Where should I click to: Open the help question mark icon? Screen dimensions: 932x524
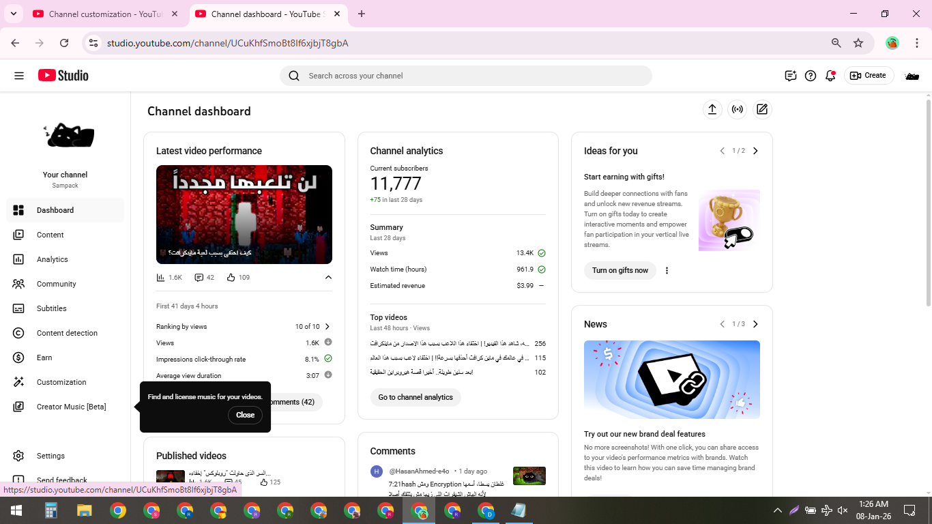(x=811, y=76)
